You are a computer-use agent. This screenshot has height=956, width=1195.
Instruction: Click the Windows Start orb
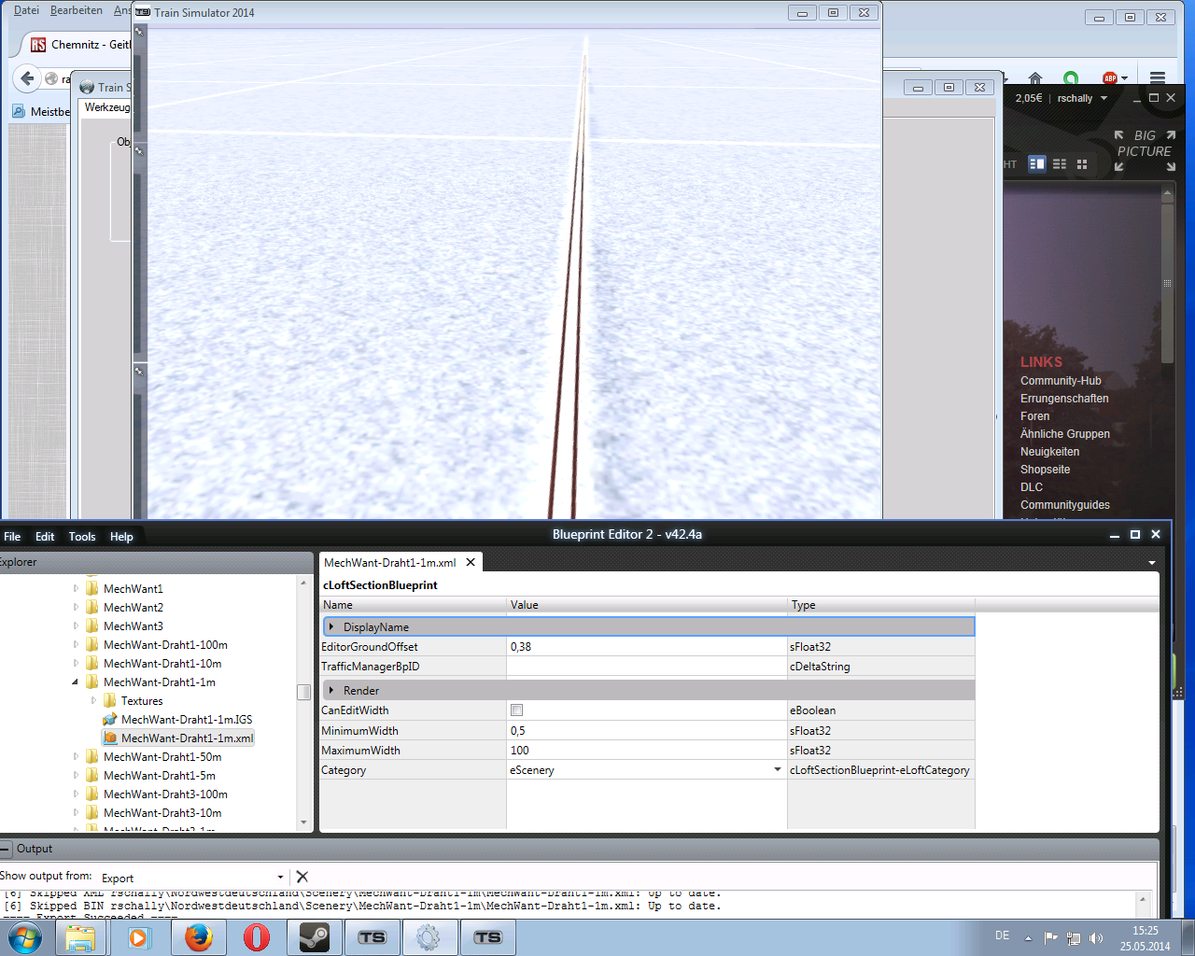point(24,937)
